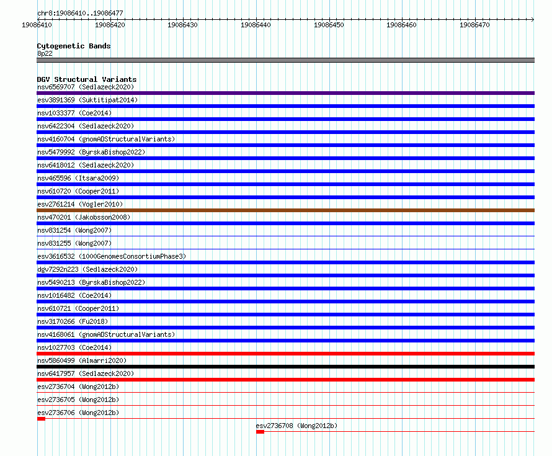Select esv2736708 (Wong2012b) label
The height and width of the screenshot is (456, 552).
[x=296, y=426]
